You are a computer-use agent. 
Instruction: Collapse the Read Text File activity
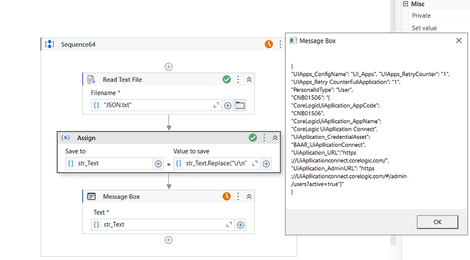[249, 79]
